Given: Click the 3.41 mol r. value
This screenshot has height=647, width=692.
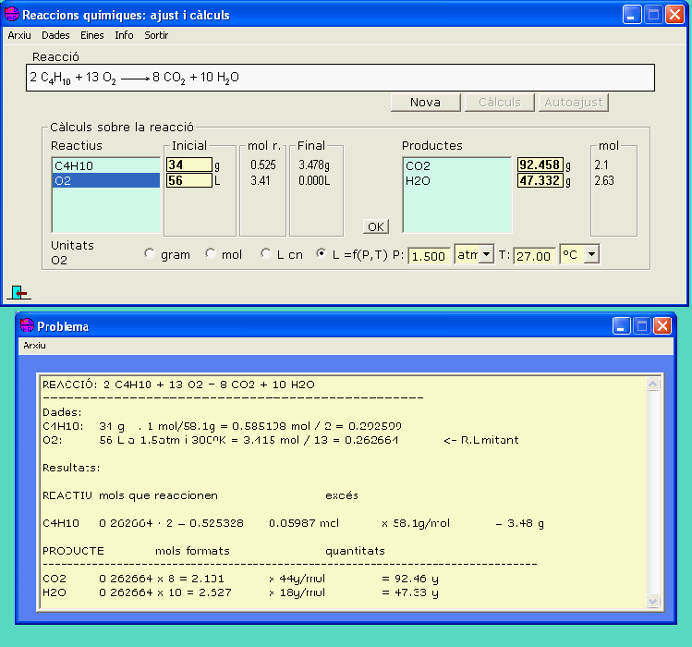Looking at the screenshot, I should pos(261,180).
